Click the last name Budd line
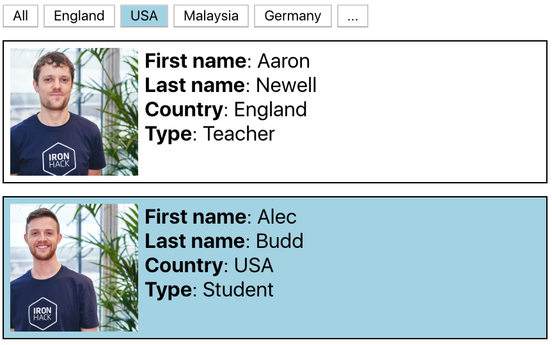 224,241
